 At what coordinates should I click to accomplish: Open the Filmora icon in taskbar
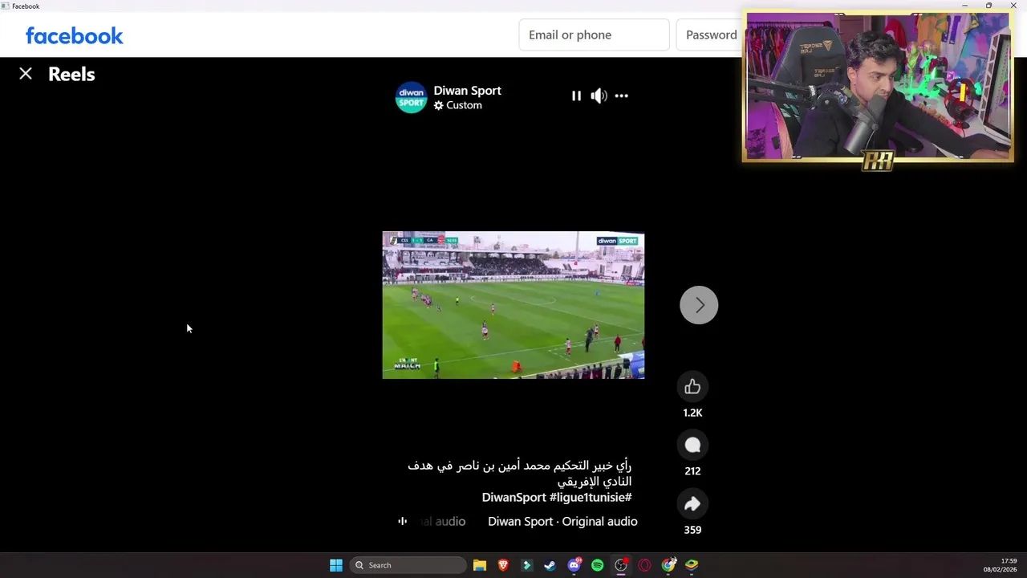(x=526, y=565)
